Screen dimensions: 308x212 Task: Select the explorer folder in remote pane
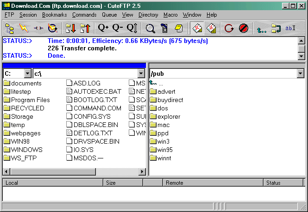point(169,116)
